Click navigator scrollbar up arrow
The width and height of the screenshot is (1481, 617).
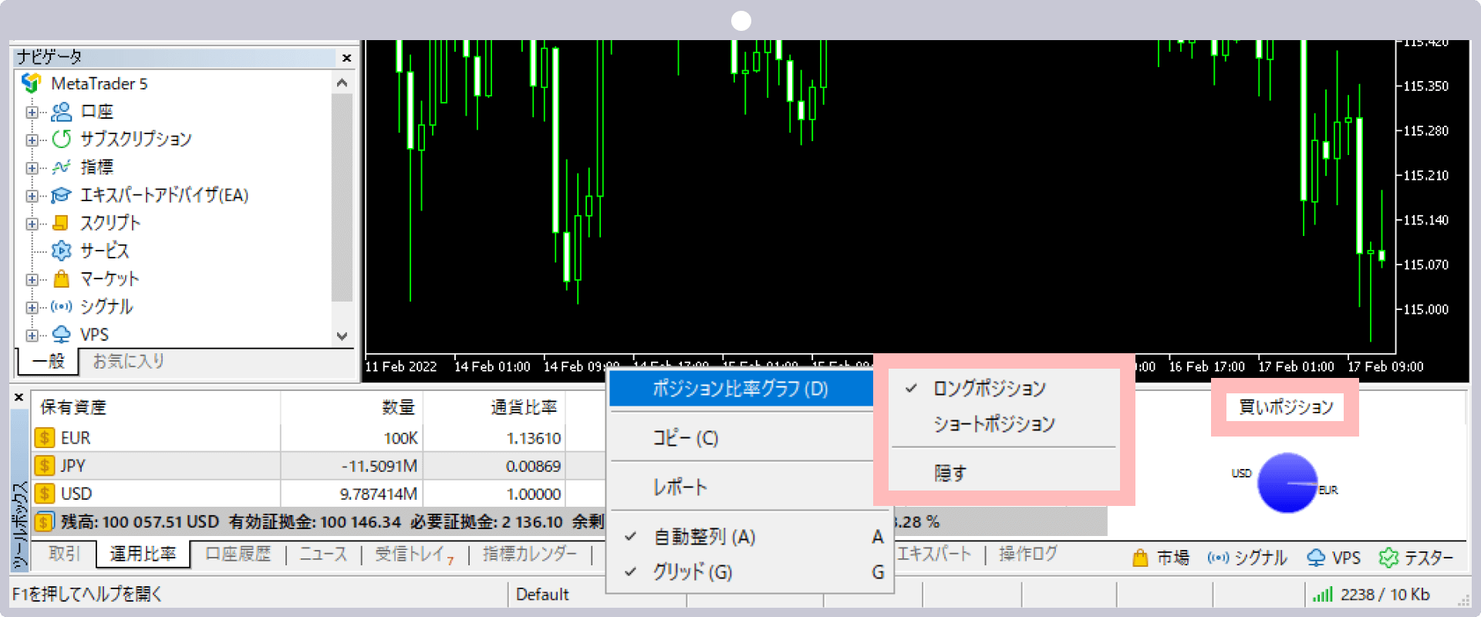click(342, 83)
